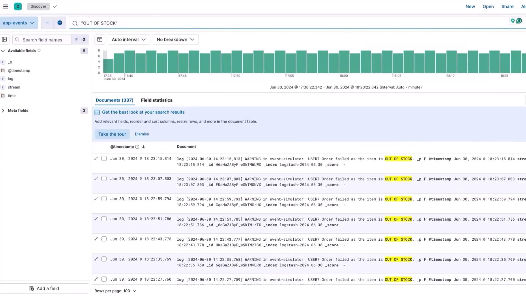Viewport: 526px width, 296px height.
Task: Open the Share menu in top bar
Action: pyautogui.click(x=507, y=6)
